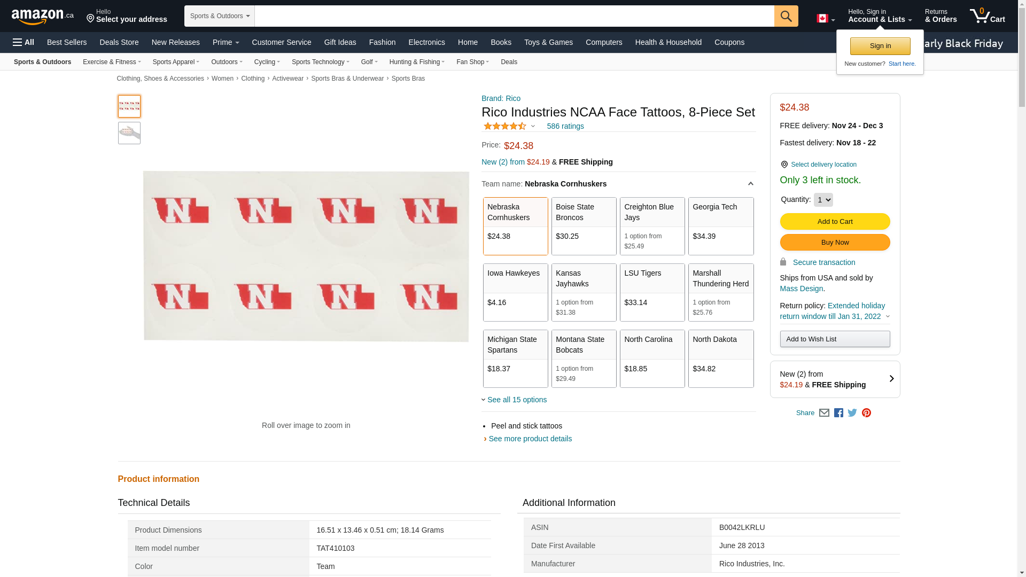Screen dimensions: 1026x577
Task: Open the Deals Store menu item
Action: click(119, 42)
